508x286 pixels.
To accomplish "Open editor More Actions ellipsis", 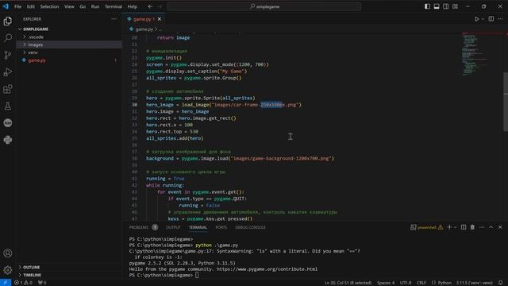I will [500, 19].
